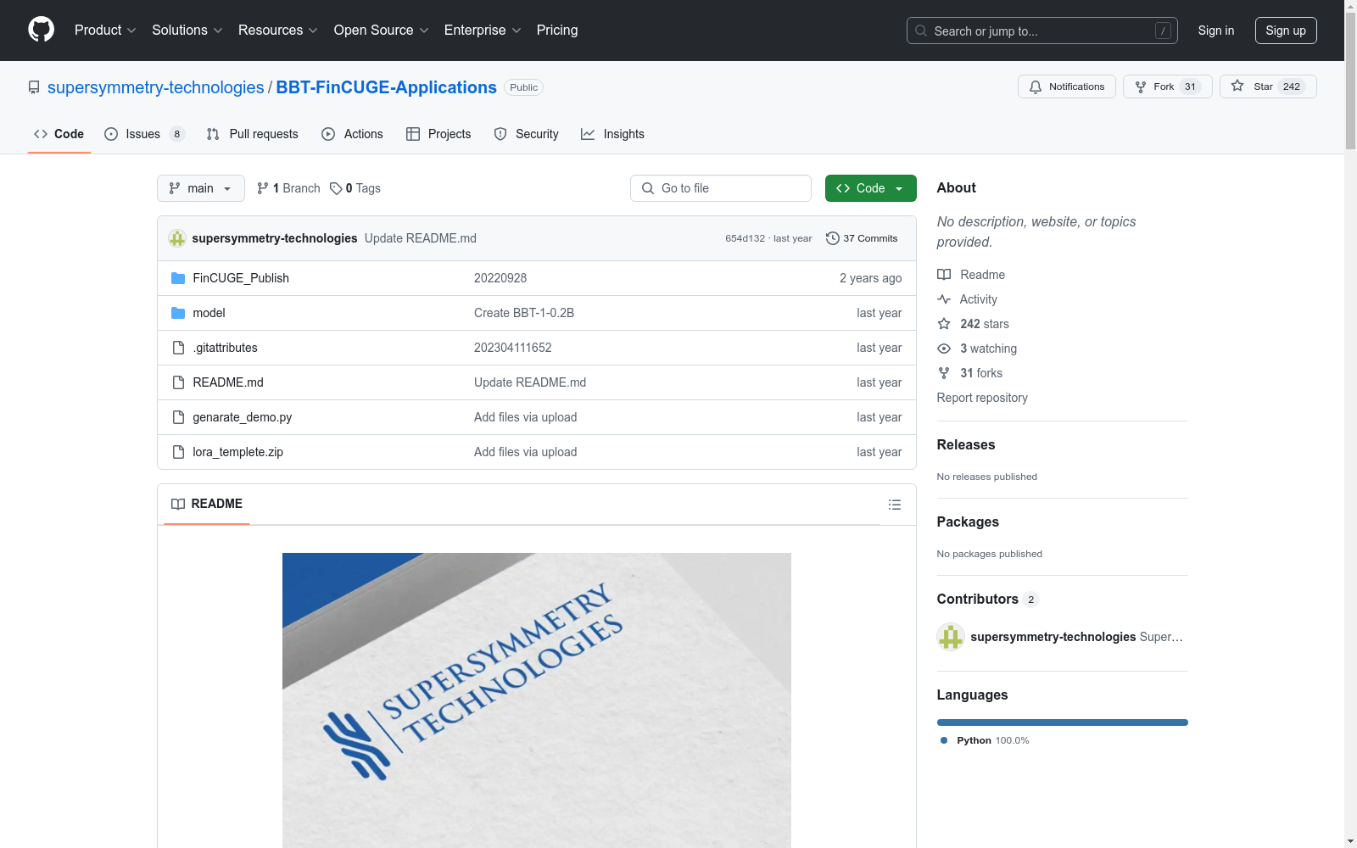
Task: Click the Notifications bell button
Action: (1066, 86)
